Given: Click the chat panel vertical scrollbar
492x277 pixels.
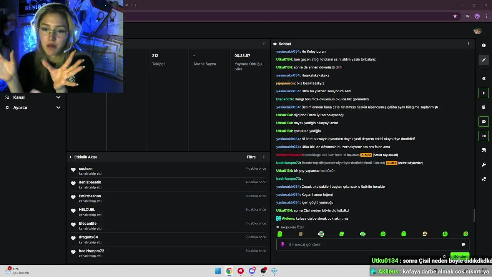Looking at the screenshot, I should [x=474, y=215].
